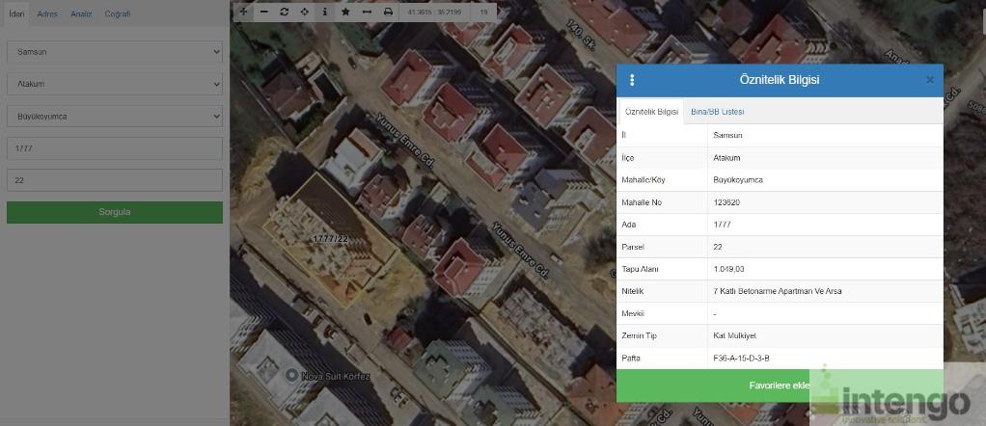Click the coordinates readout in map toolbar
This screenshot has height=426, width=986.
[434, 12]
